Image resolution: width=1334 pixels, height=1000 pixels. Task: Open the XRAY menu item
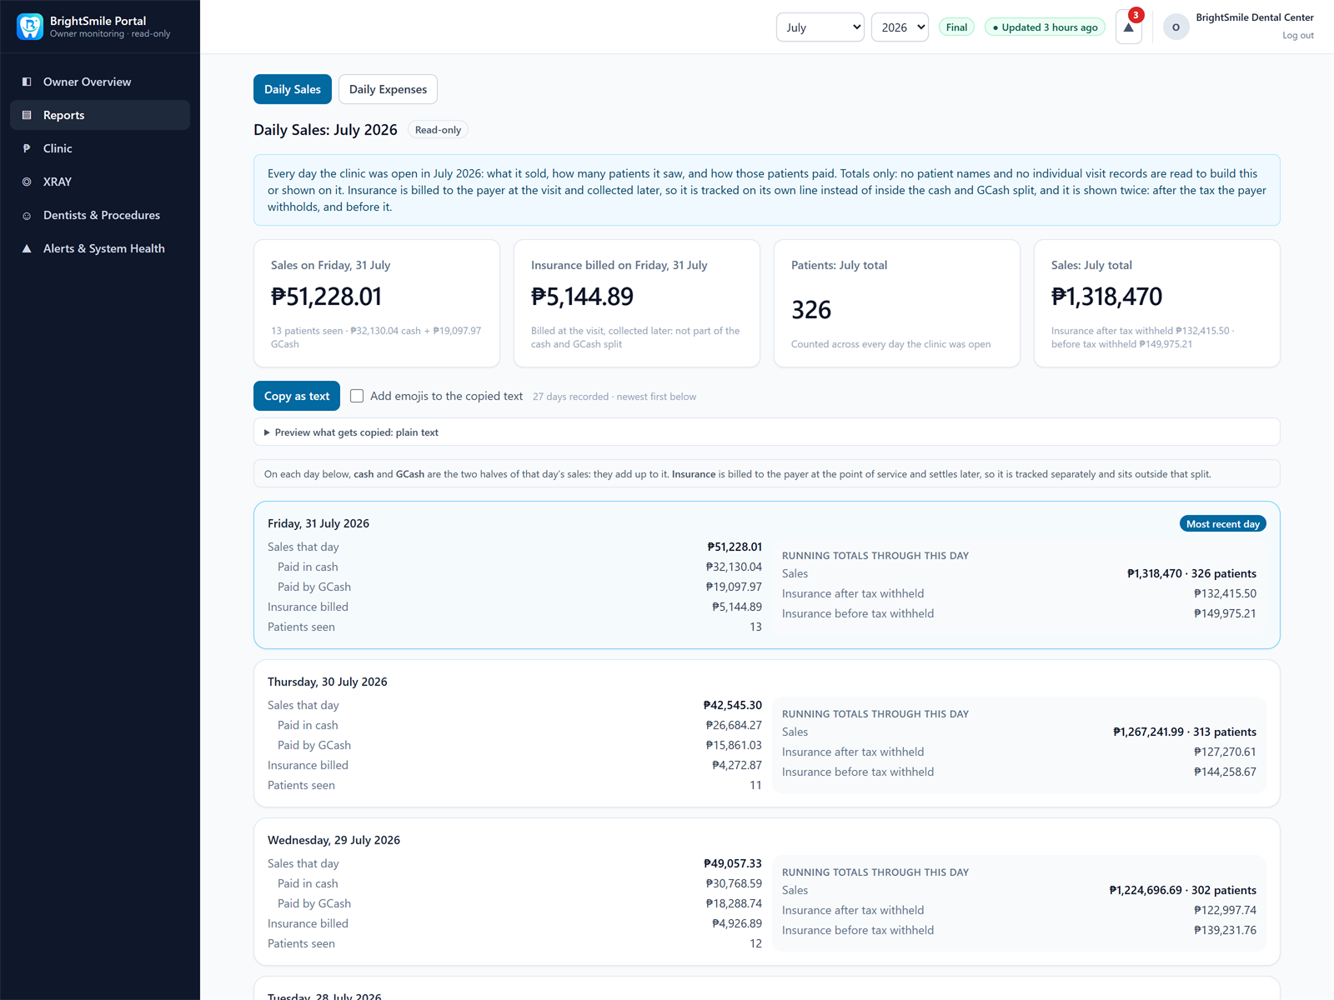tap(100, 182)
